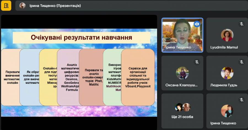The width and height of the screenshot is (248, 130).
Task: Click the muted microphone icon on Lyudmila Mamul's tile
Action: (241, 24)
